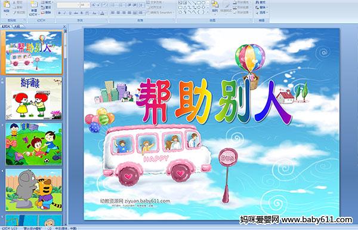
Task: Pick the oval shape in shapes gallery
Action: pyautogui.click(x=203, y=2)
